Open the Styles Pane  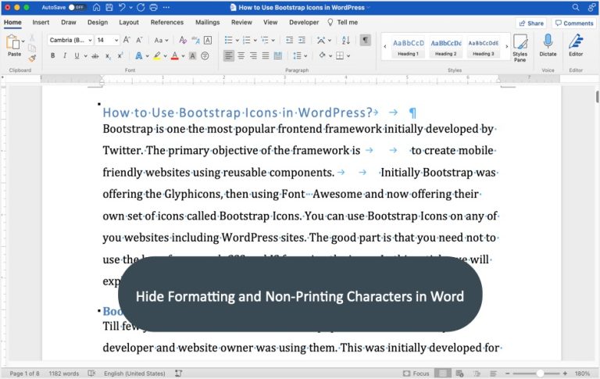tap(520, 47)
